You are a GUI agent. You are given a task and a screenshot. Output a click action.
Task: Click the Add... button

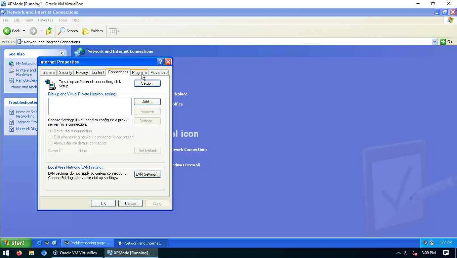pyautogui.click(x=147, y=101)
